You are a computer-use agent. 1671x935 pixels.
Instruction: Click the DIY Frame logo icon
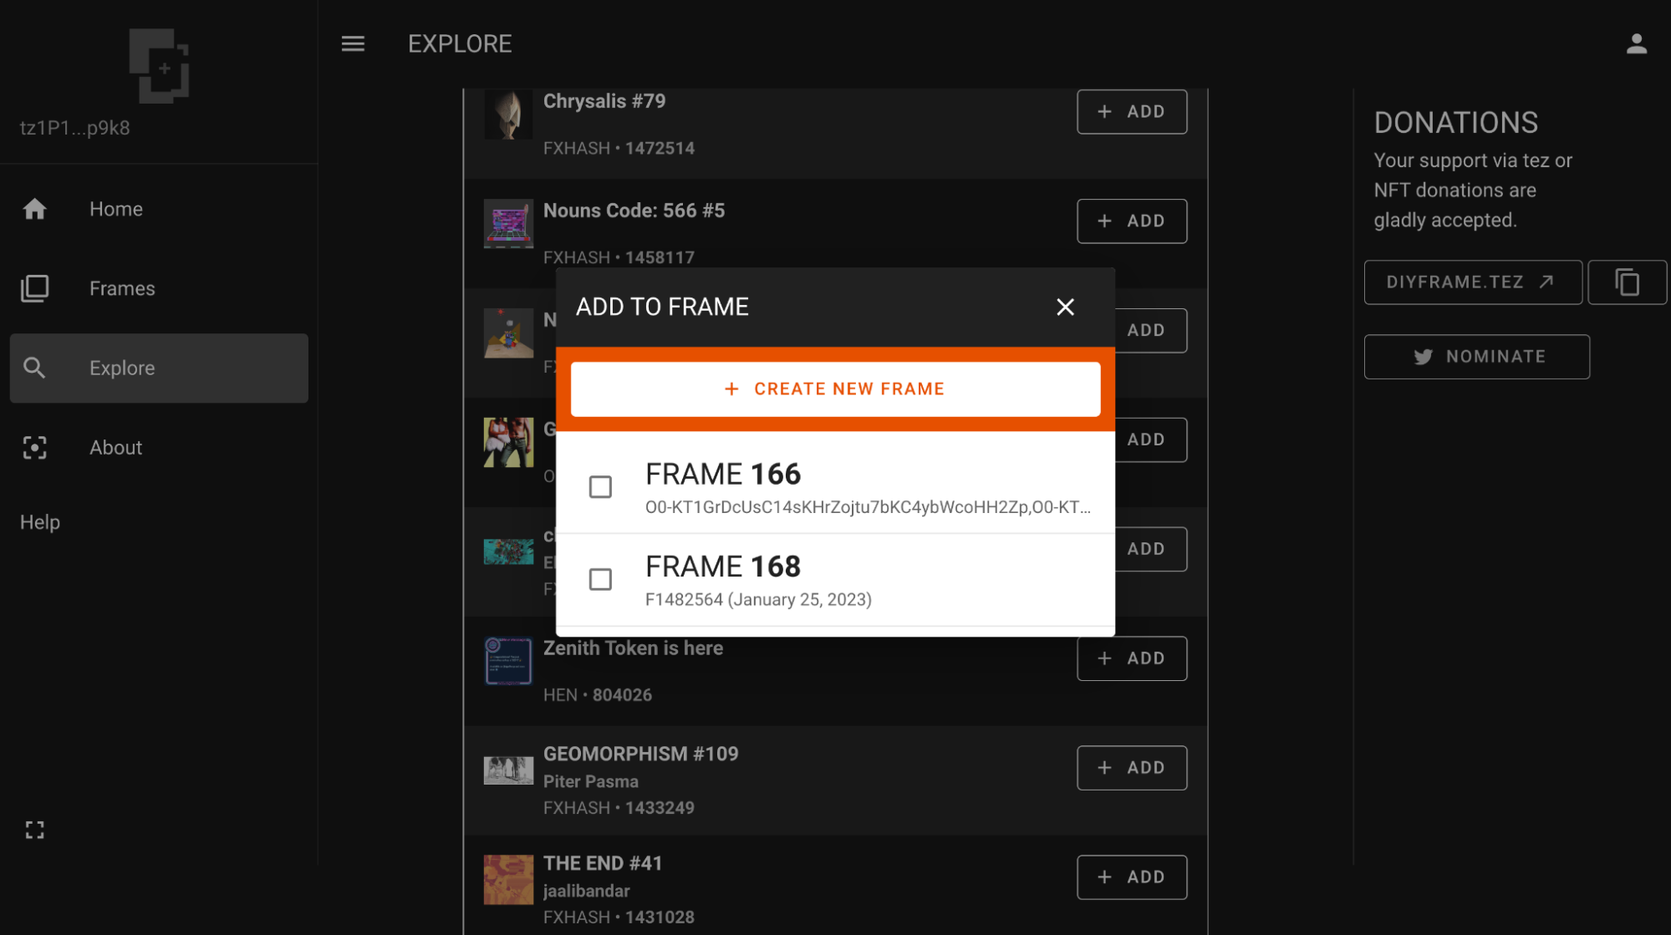[159, 66]
